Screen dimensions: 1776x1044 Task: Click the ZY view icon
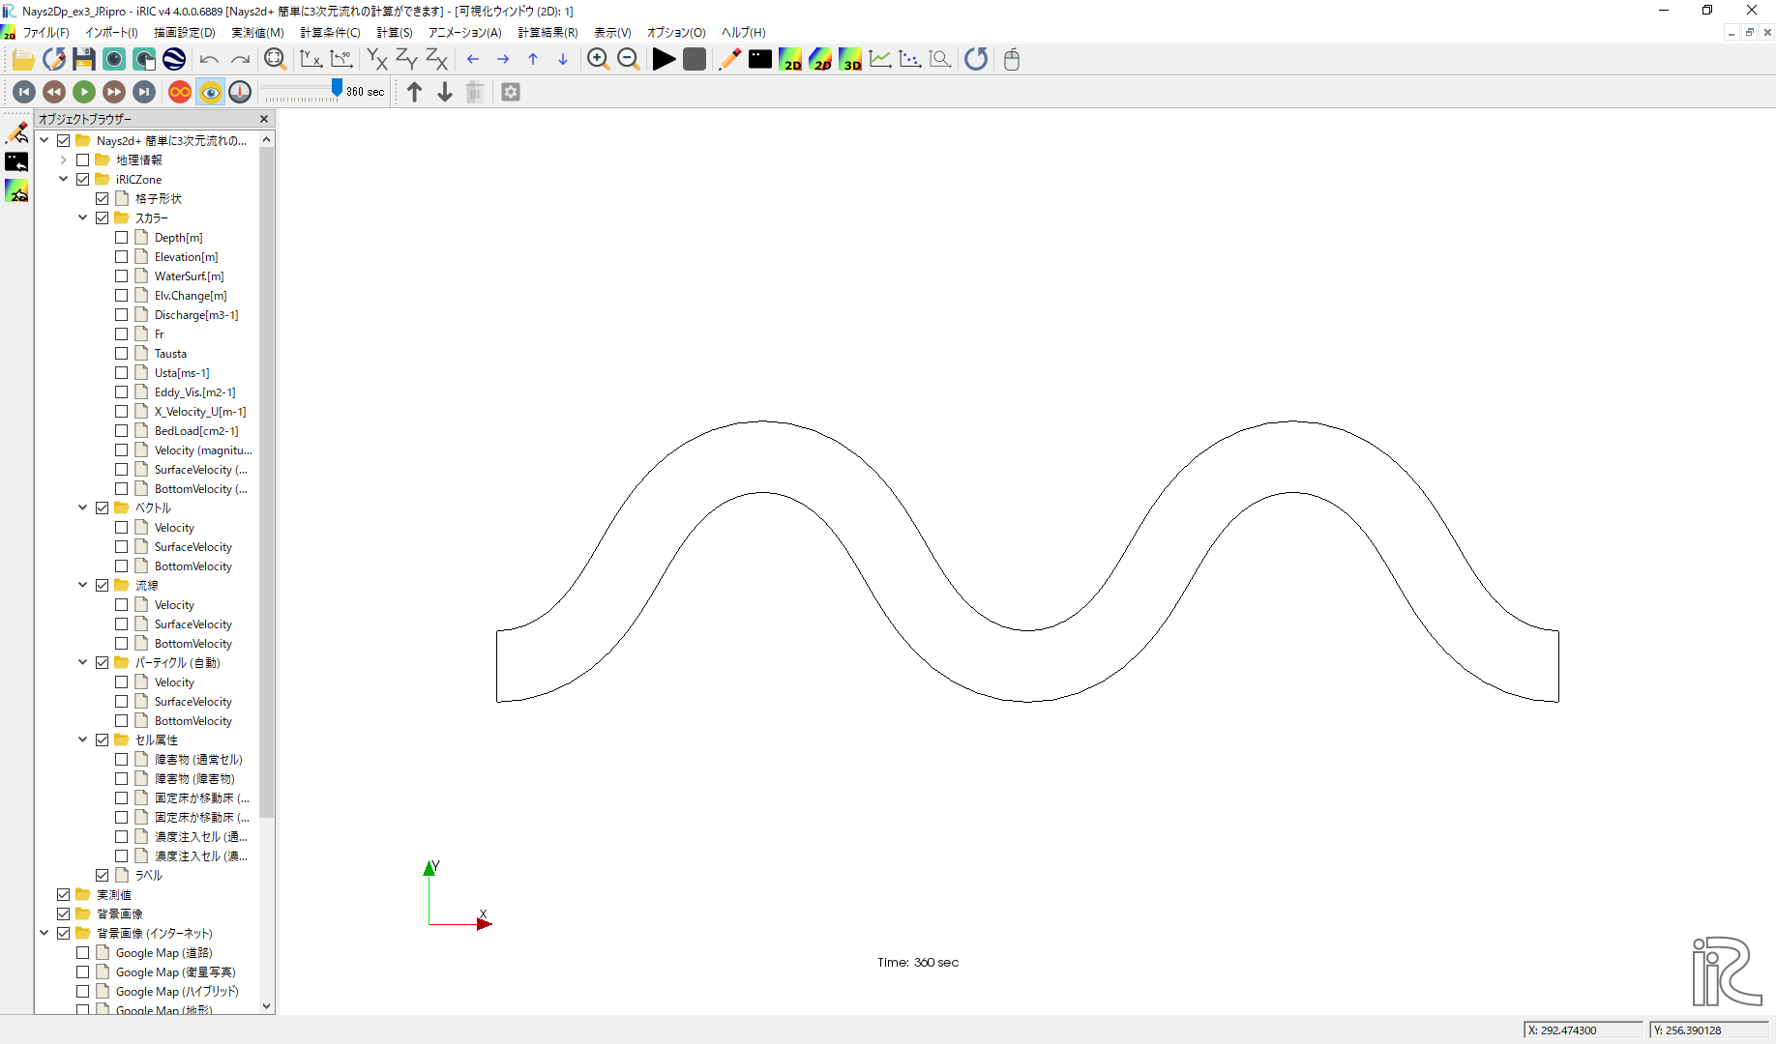[x=406, y=59]
